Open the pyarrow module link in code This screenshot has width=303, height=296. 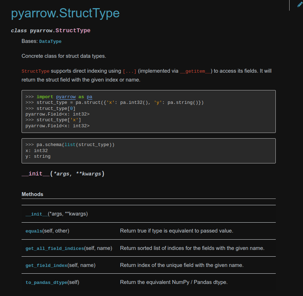pos(66,97)
